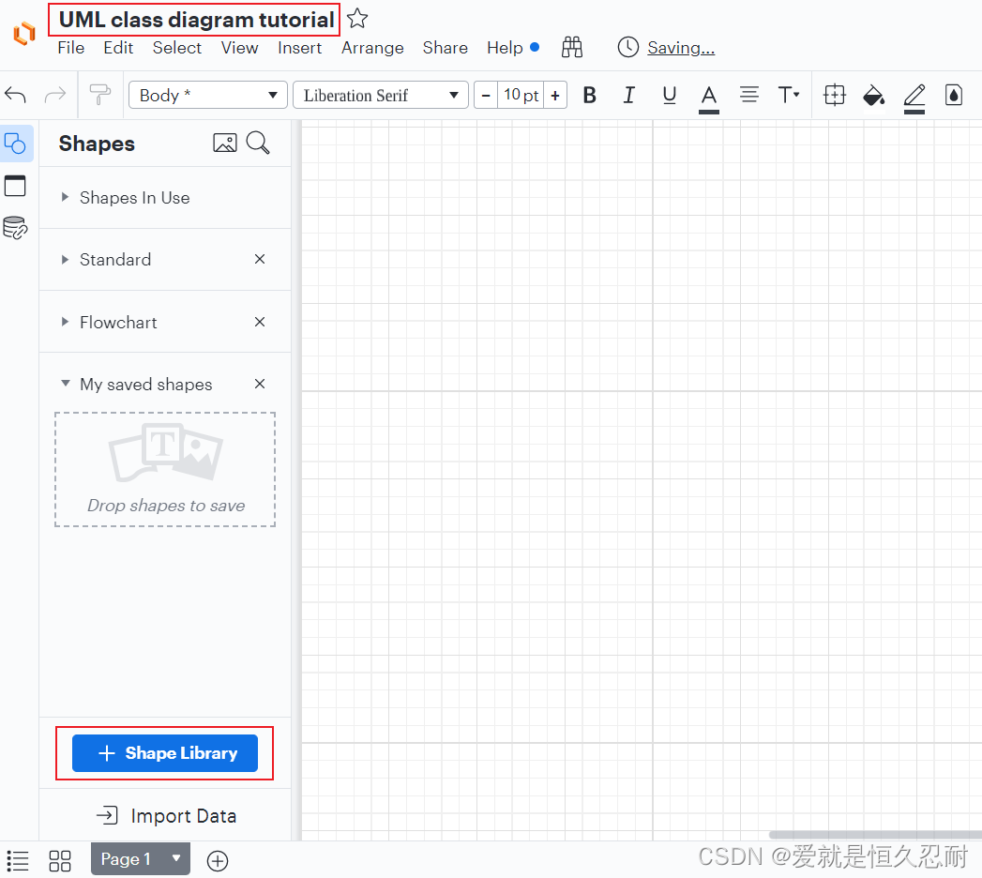The image size is (982, 878).
Task: Click the shape position crosshair icon
Action: coord(834,95)
